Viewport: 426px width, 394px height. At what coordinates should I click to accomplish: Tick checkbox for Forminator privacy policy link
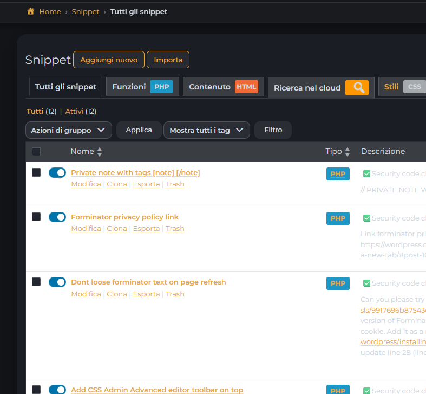pos(36,217)
